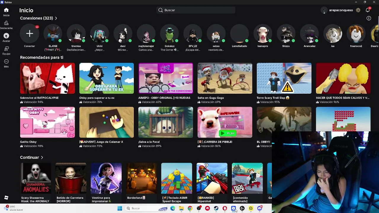Open Steam from the taskbar
This screenshot has height=213, width=379.
216,209
